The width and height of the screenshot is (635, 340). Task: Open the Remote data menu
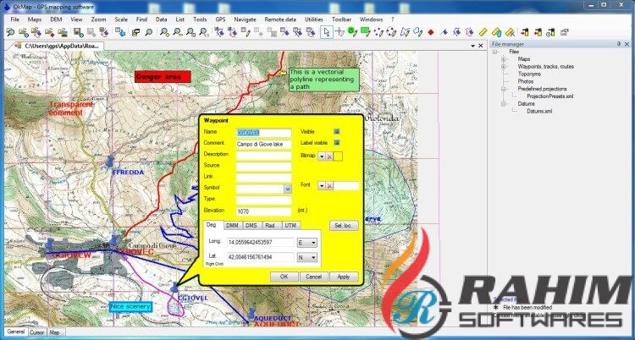(280, 19)
